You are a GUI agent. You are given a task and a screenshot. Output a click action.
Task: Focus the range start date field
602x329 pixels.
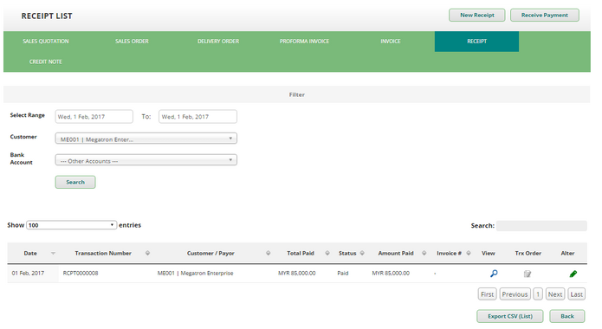pyautogui.click(x=94, y=116)
